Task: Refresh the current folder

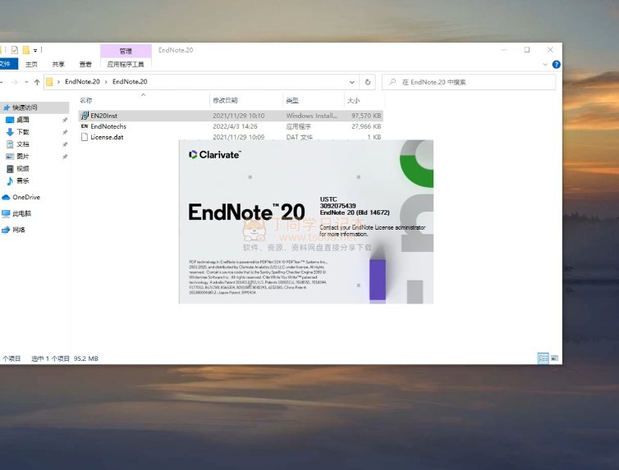Action: [368, 82]
